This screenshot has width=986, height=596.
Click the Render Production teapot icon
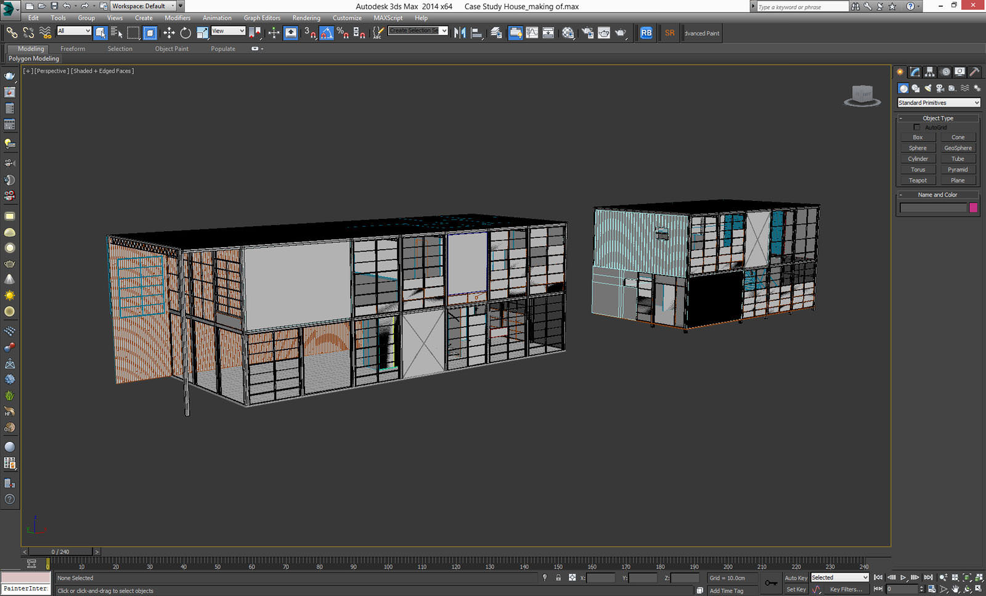coord(621,33)
